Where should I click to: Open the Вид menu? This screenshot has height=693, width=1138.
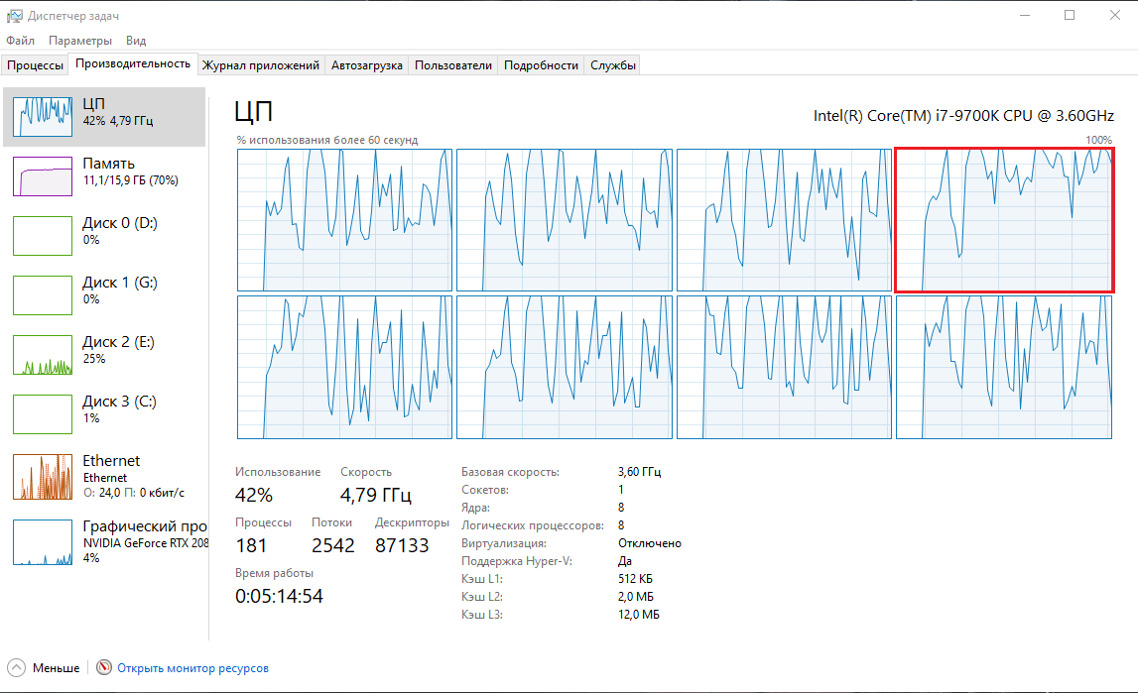coord(136,41)
